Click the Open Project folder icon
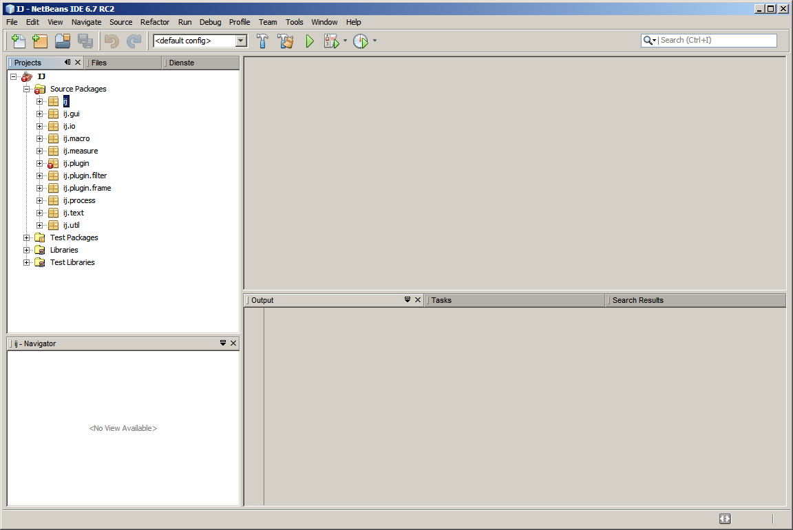This screenshot has width=793, height=530. coord(63,41)
